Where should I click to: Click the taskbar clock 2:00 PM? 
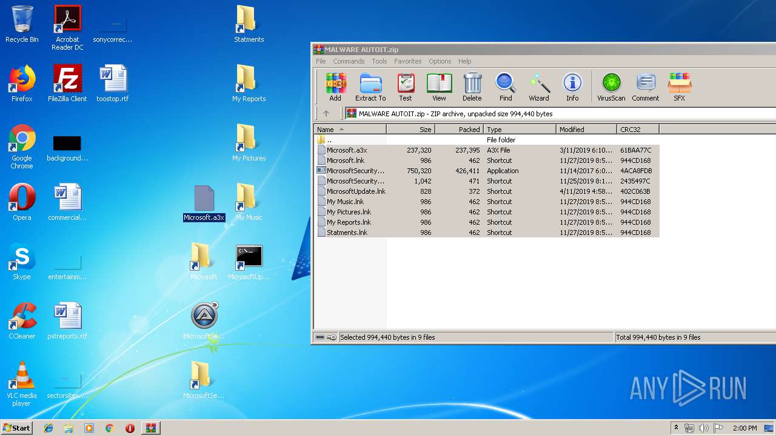[744, 428]
